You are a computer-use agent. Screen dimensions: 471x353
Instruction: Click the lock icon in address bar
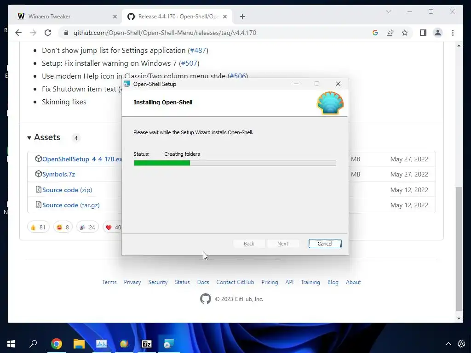pyautogui.click(x=66, y=33)
